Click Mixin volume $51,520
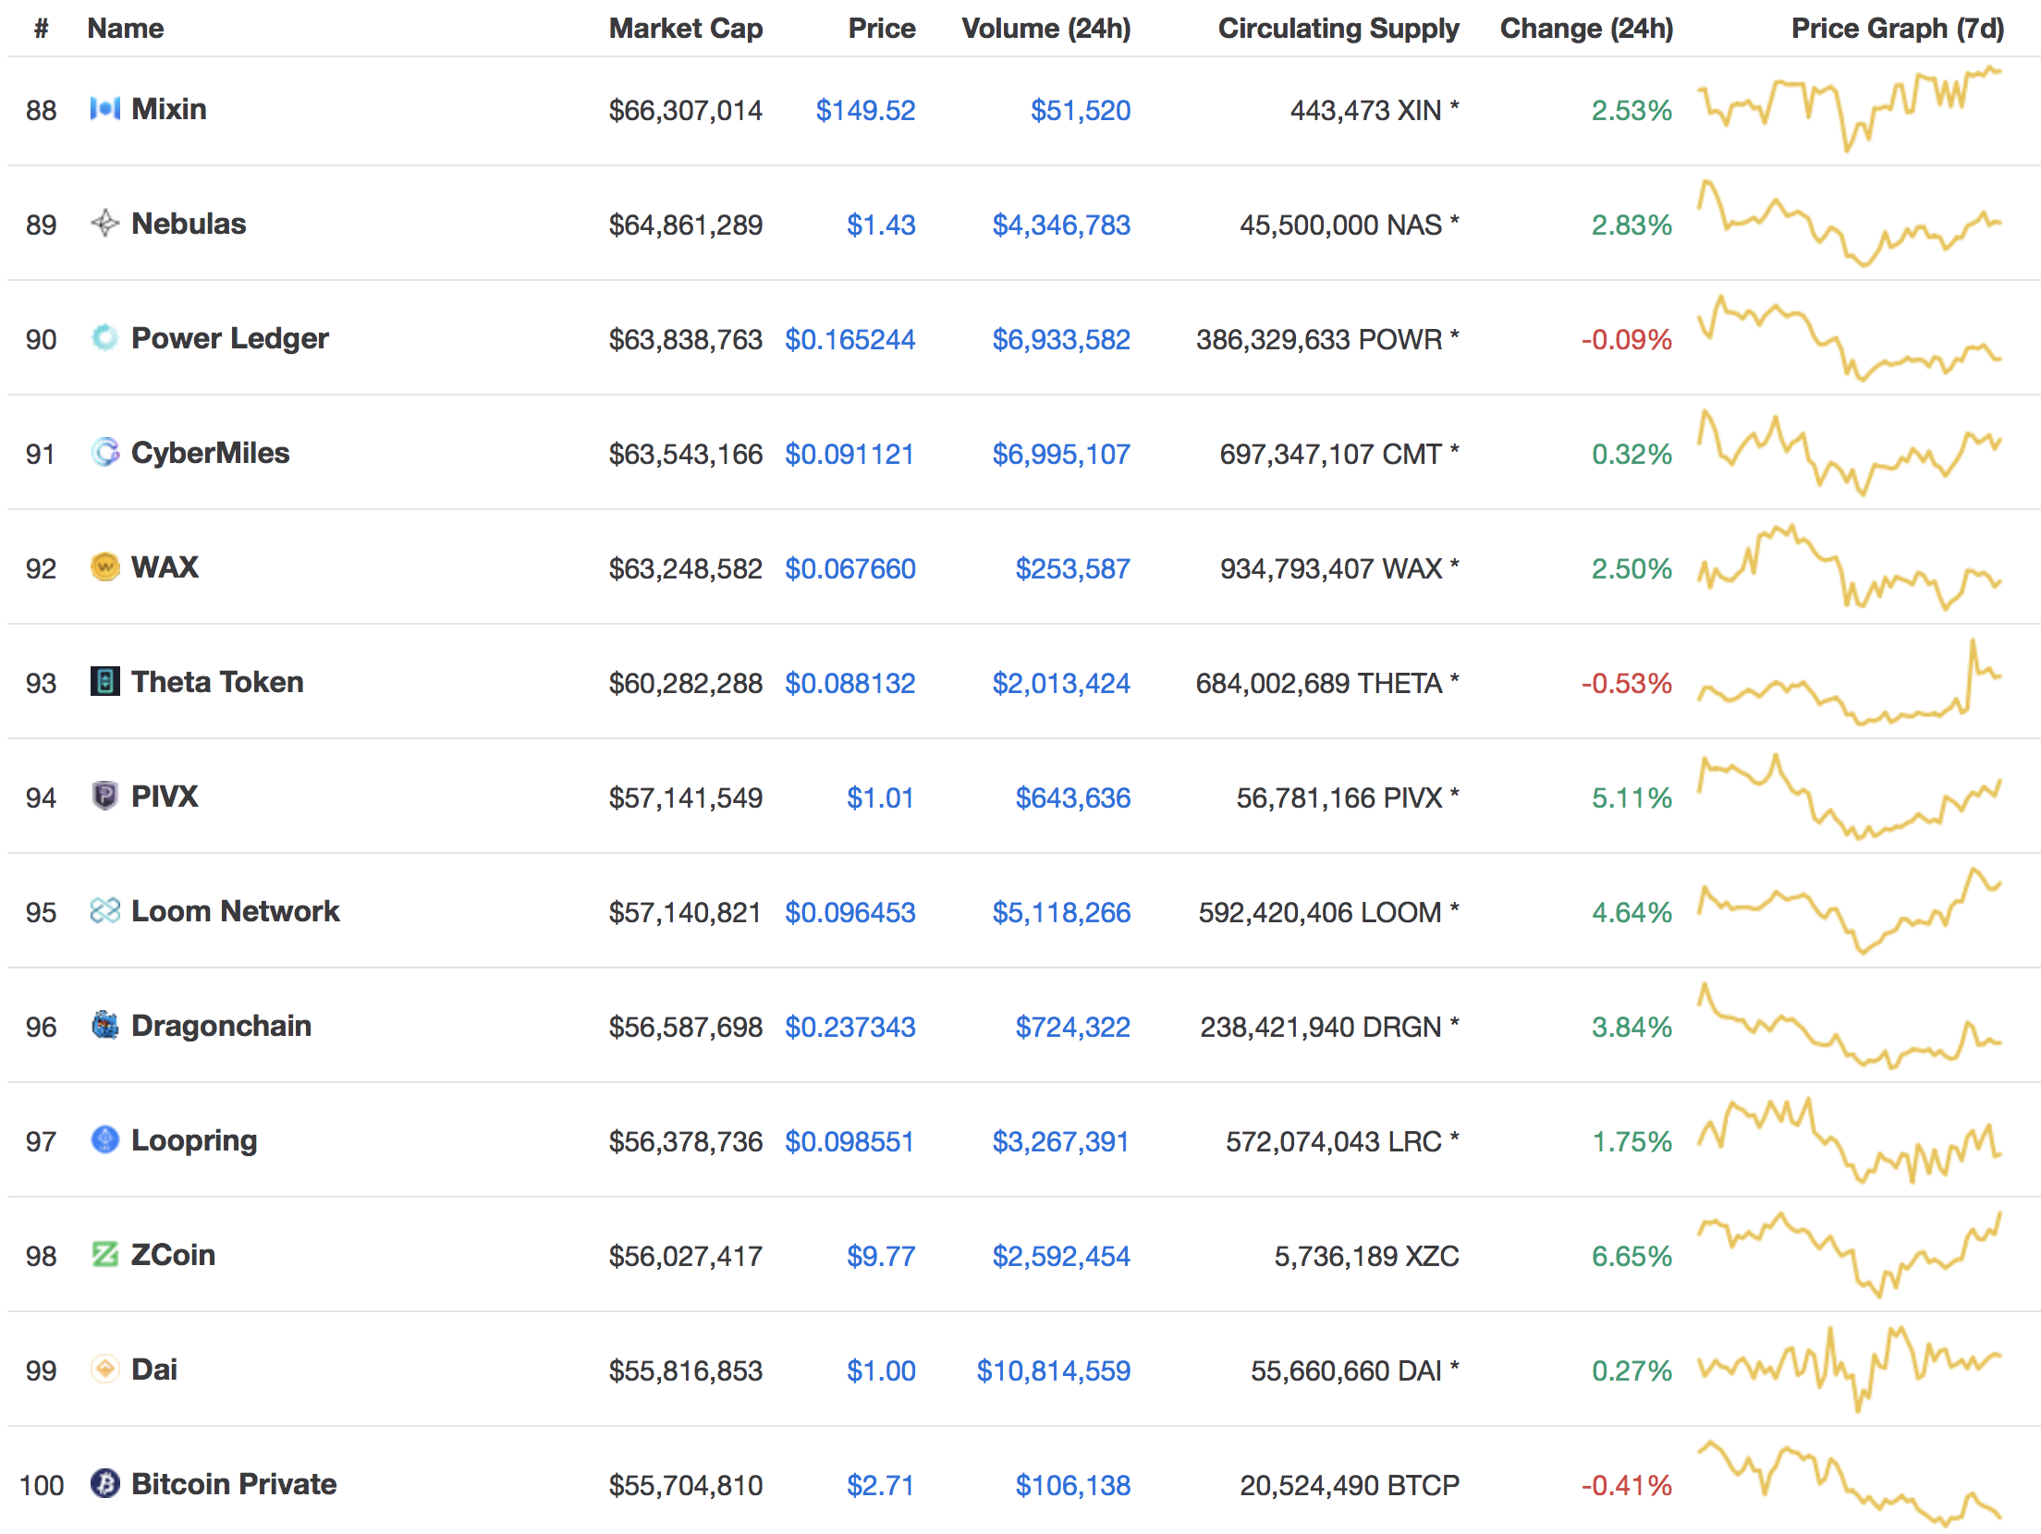 click(1081, 110)
